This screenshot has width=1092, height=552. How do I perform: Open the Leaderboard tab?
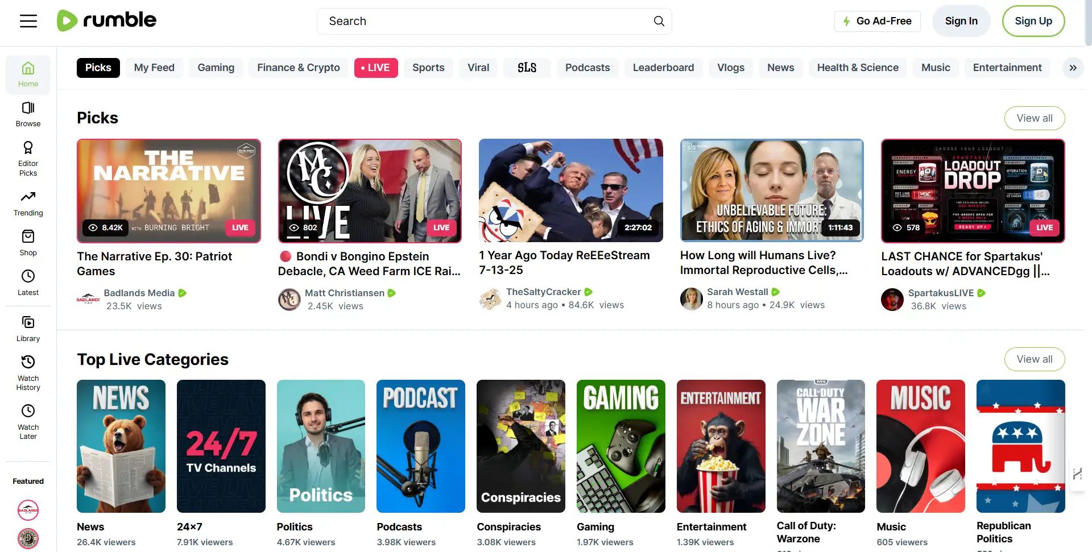(663, 68)
